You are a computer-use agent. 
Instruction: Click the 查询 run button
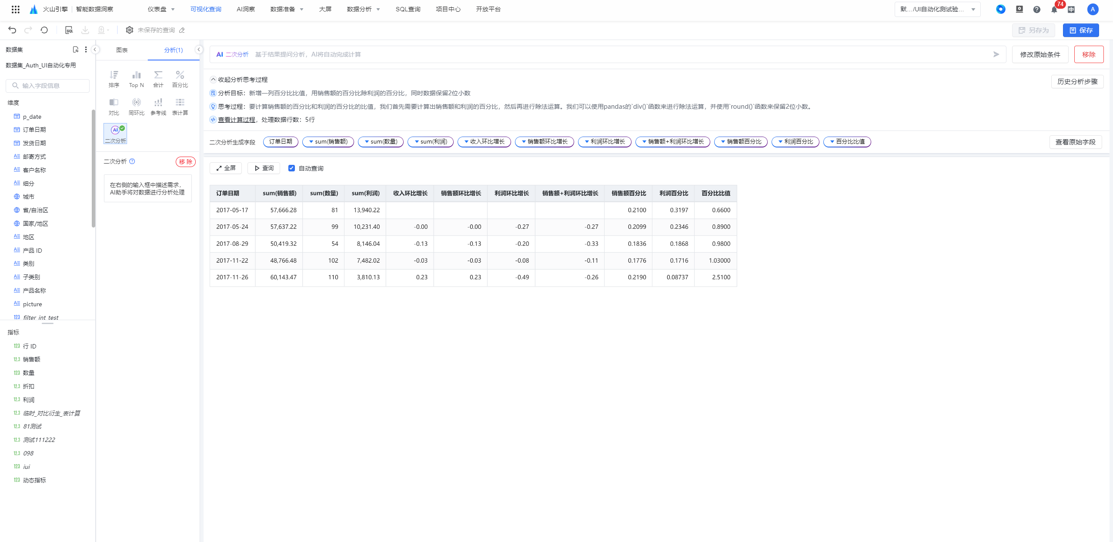pos(264,168)
